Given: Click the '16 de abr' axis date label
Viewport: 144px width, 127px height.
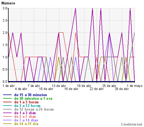Looking at the screenshot, I should tap(71, 89).
